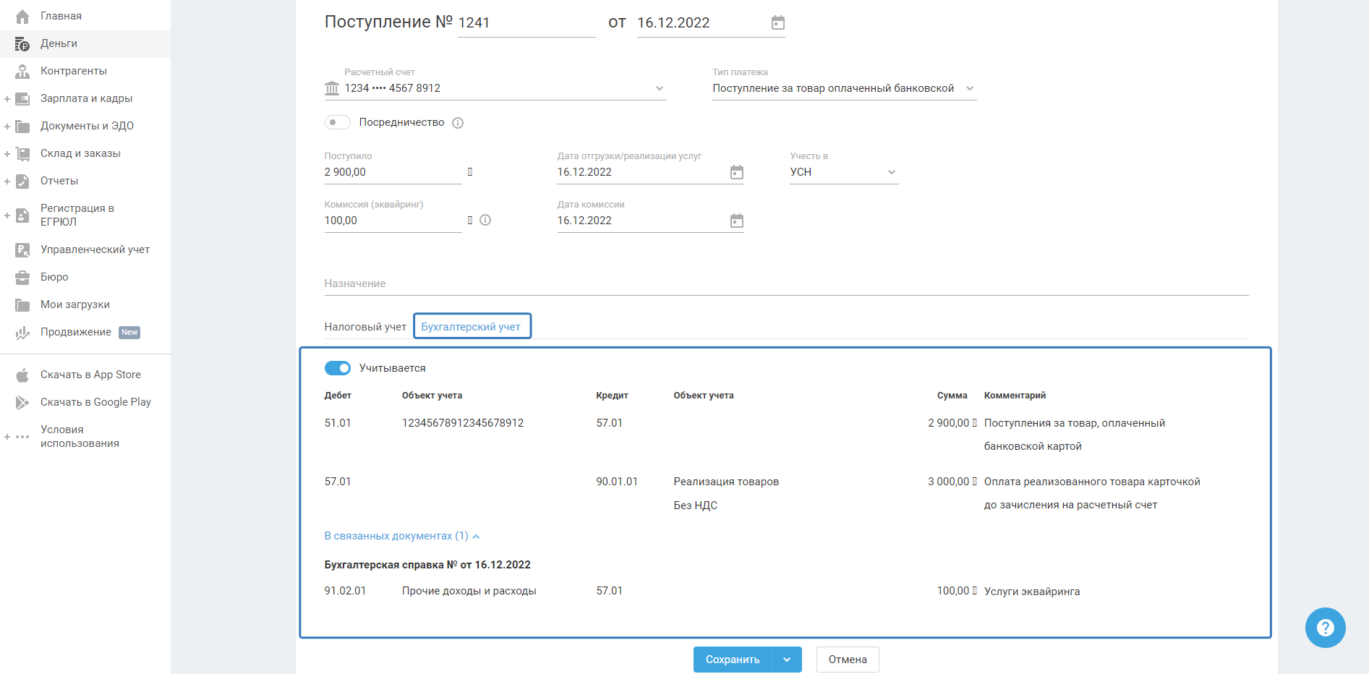1369x674 pixels.
Task: Collapse the В связанных документах section
Action: [x=401, y=536]
